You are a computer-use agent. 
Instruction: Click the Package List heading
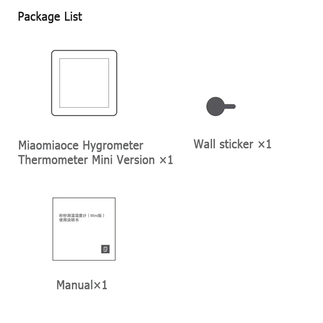pyautogui.click(x=50, y=17)
